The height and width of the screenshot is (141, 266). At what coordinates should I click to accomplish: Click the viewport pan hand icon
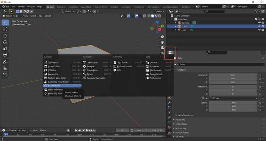click(x=162, y=42)
